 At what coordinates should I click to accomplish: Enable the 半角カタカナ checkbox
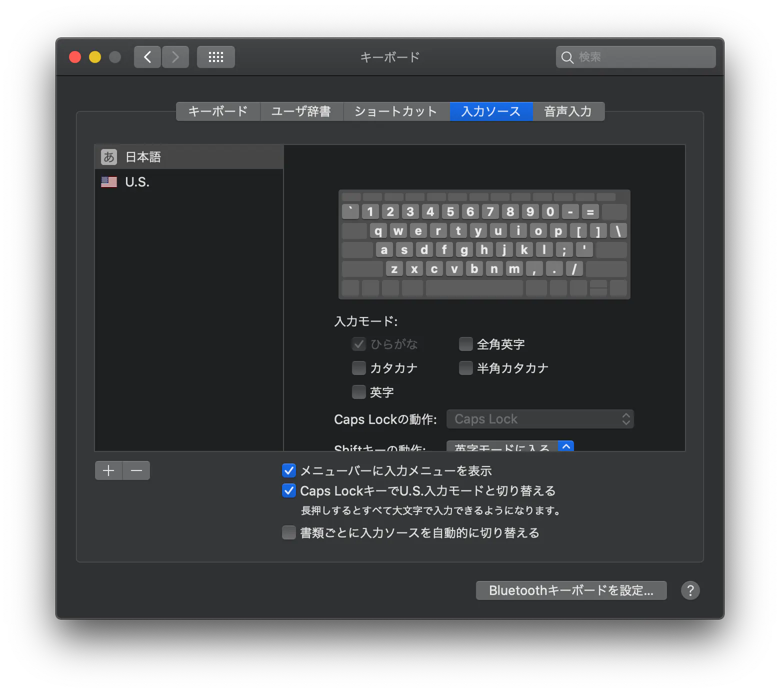(x=465, y=368)
